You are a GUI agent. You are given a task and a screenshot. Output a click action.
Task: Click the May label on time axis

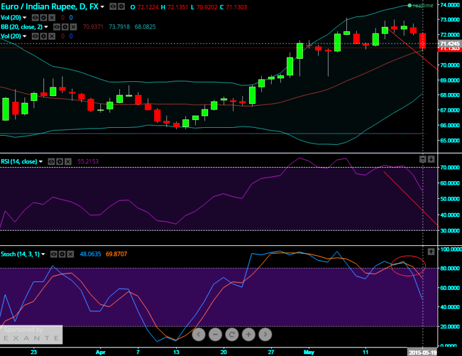(309, 352)
